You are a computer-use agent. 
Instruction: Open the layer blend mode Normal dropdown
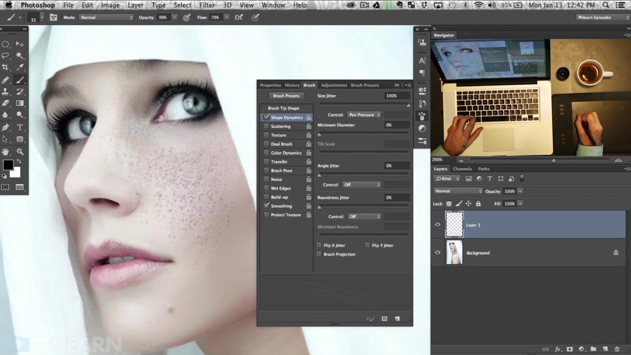457,191
